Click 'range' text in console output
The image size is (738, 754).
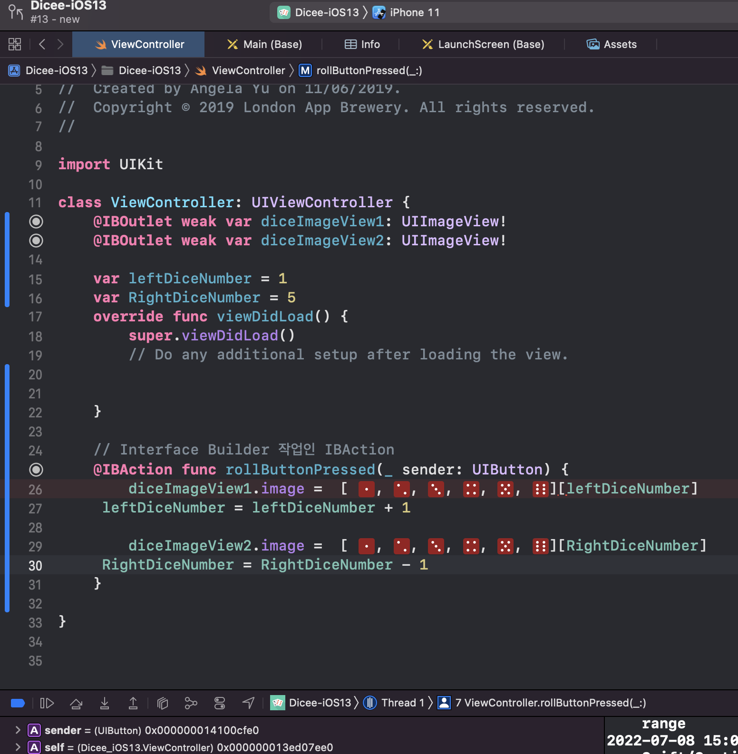(664, 724)
